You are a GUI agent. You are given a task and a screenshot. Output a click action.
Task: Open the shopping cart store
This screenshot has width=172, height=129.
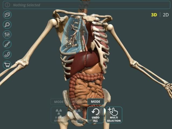7,64
